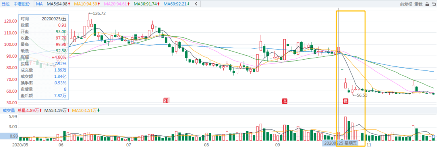The image size is (437, 147).
Task: Click the 56.50 low price label
Action: point(360,95)
